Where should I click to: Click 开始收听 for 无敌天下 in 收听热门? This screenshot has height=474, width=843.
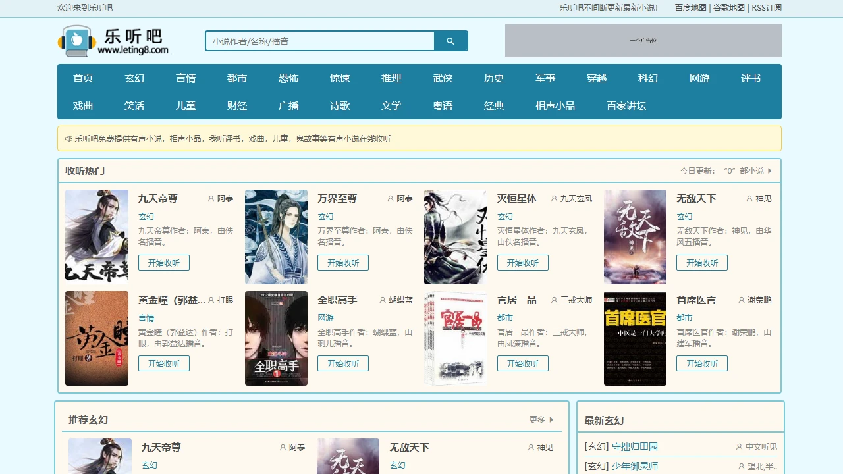point(702,263)
